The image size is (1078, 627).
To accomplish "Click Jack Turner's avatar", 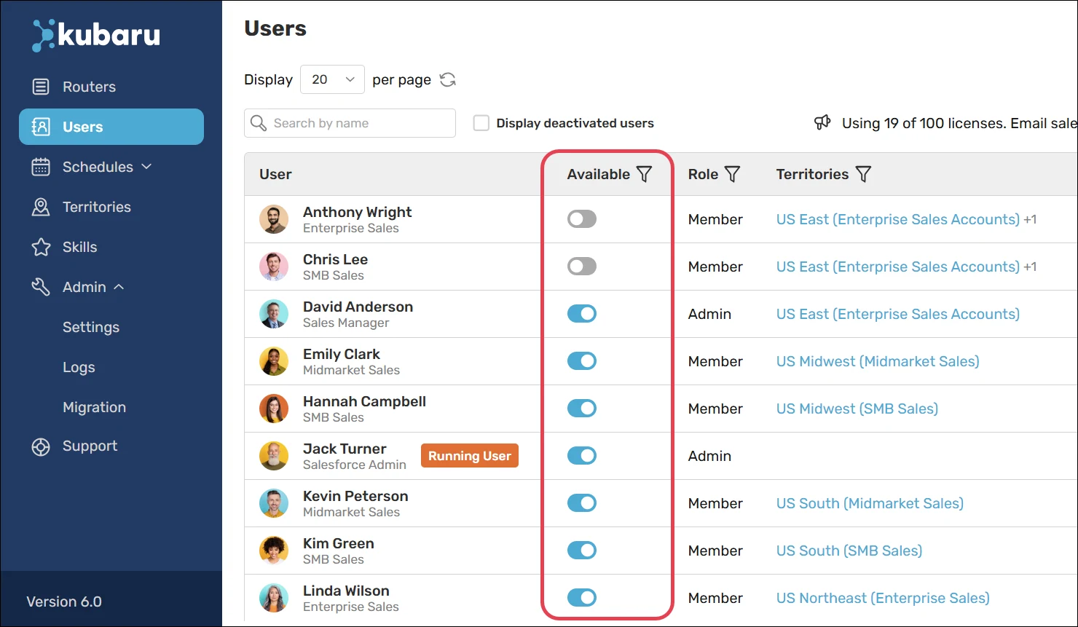I will (x=274, y=456).
